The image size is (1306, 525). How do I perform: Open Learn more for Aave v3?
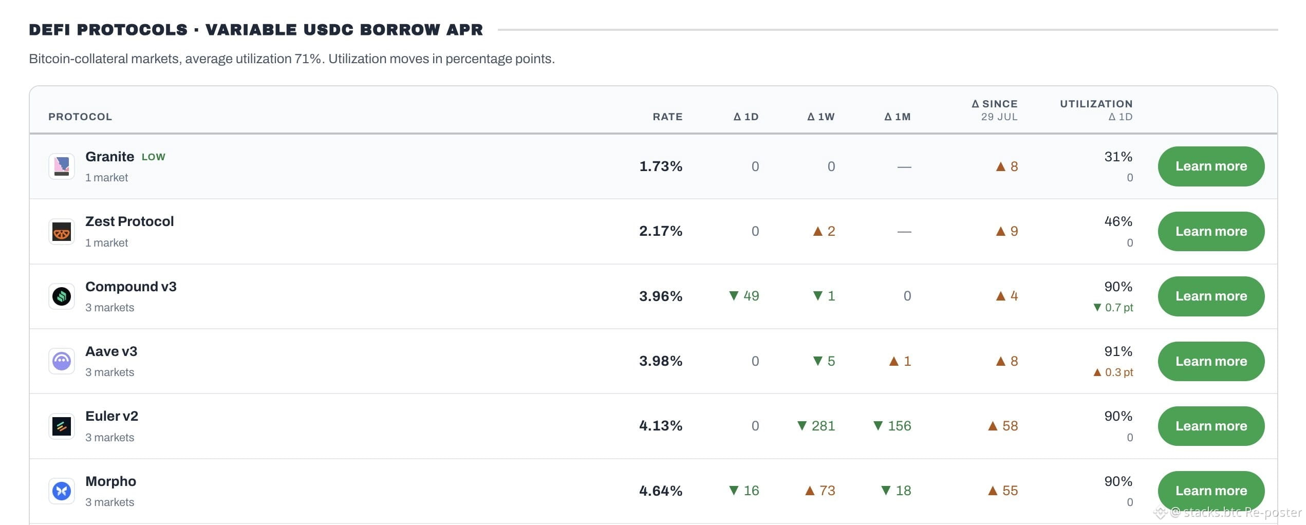1211,361
